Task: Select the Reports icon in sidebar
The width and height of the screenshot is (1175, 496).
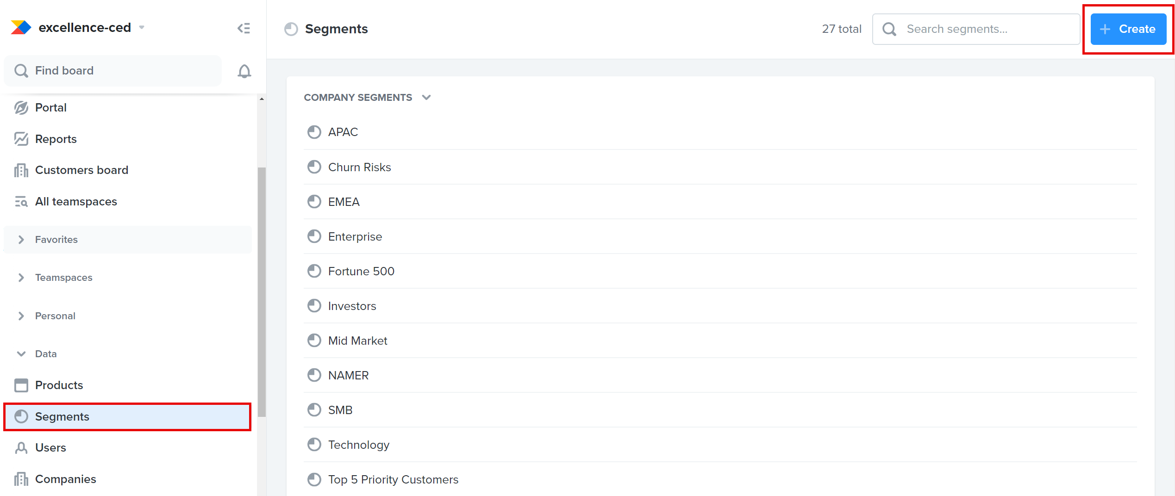Action: 21,139
